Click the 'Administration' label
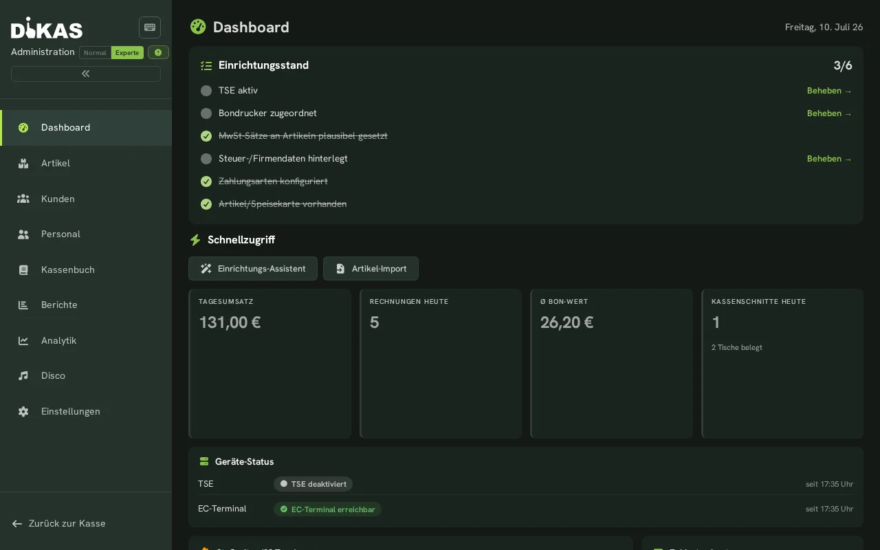 43,52
